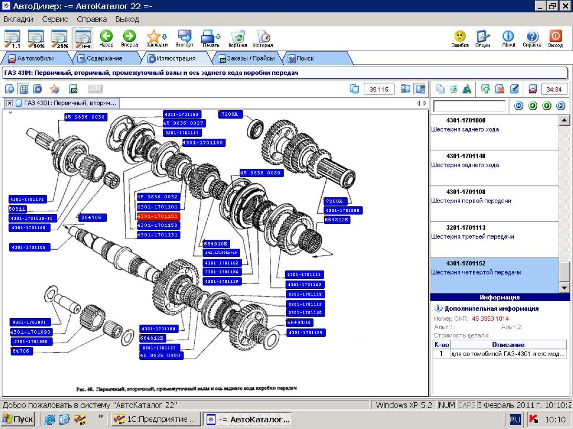Screen dimensions: 573x429
Task: Toggle the left list layout button
Action: (406, 89)
